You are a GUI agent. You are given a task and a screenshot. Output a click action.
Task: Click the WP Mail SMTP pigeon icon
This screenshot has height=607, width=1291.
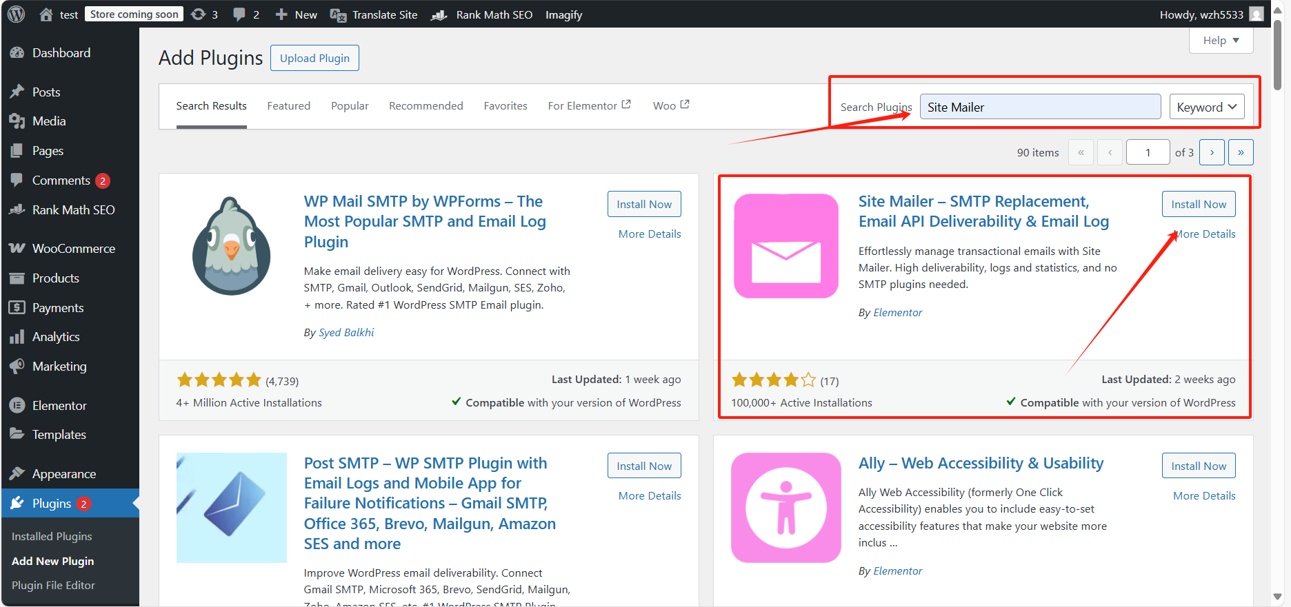[x=231, y=246]
